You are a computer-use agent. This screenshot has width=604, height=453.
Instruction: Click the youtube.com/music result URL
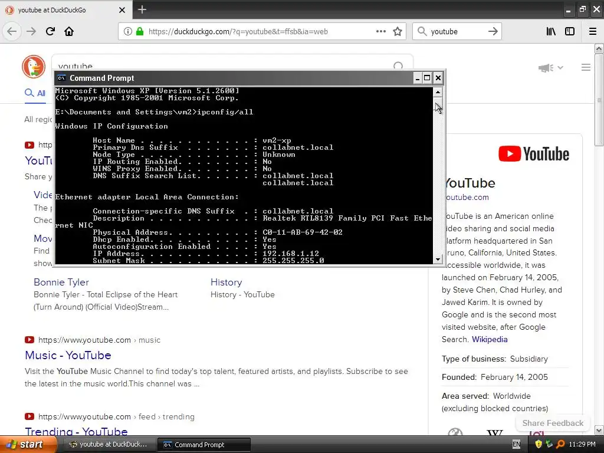pos(99,340)
